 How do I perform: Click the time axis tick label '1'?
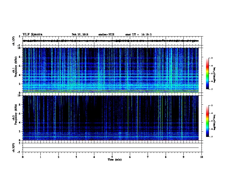tap(40, 157)
